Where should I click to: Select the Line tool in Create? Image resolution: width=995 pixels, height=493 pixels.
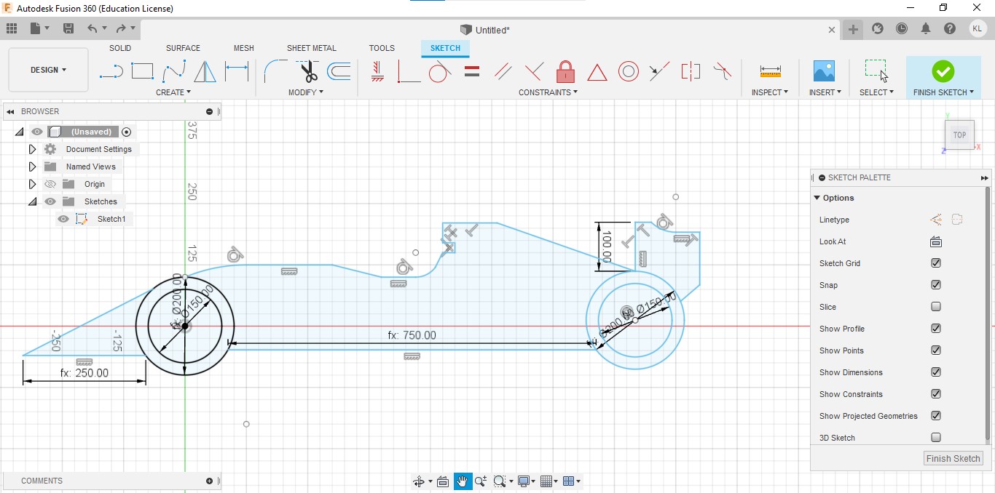111,72
